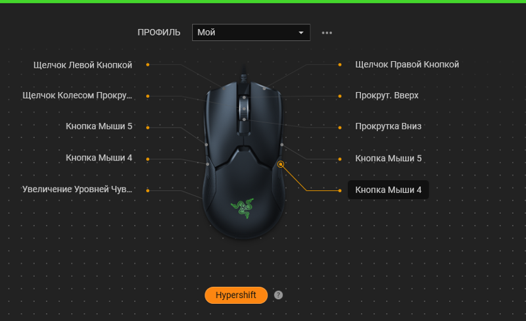Select the Щелчок Левой Кнопкой assignment
Viewport: 526px width, 321px height.
(83, 65)
